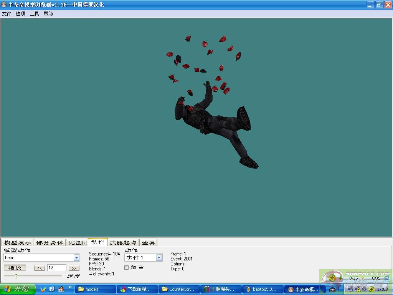The width and height of the screenshot is (393, 295).
Task: Open the models folder taskbar button
Action: pos(95,289)
